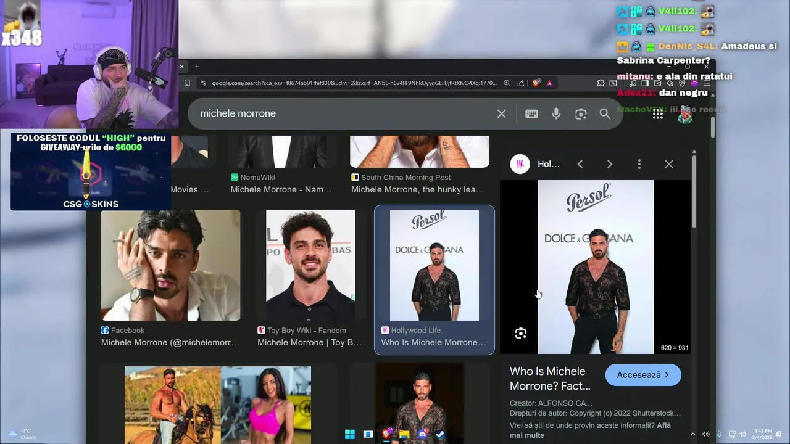The width and height of the screenshot is (790, 444).
Task: Open the clock showing 9:41 PM
Action: [762, 434]
